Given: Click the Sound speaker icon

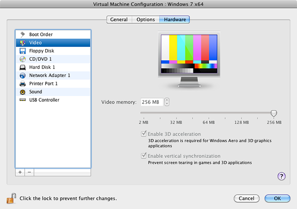Looking at the screenshot, I should [23, 92].
